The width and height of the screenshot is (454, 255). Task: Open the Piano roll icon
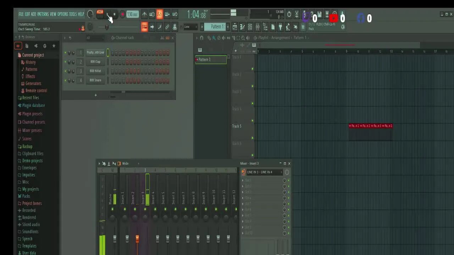pos(242,27)
